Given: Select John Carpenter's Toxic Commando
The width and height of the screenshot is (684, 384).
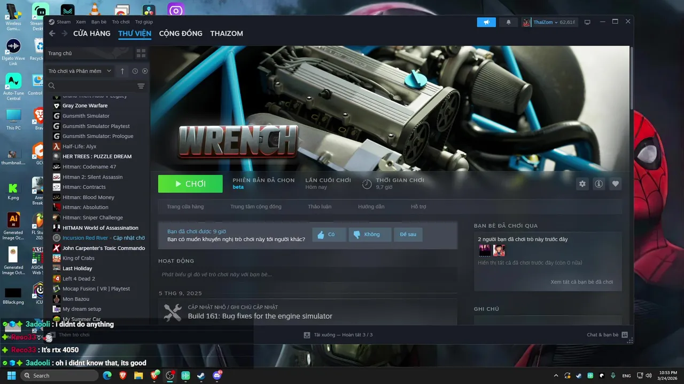Looking at the screenshot, I should [x=99, y=248].
